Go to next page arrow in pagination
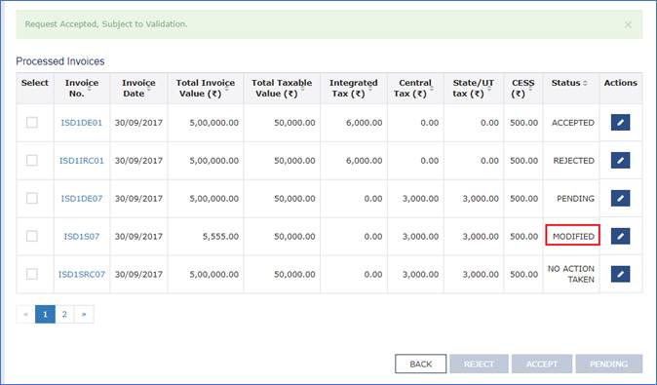The image size is (657, 385). 84,314
